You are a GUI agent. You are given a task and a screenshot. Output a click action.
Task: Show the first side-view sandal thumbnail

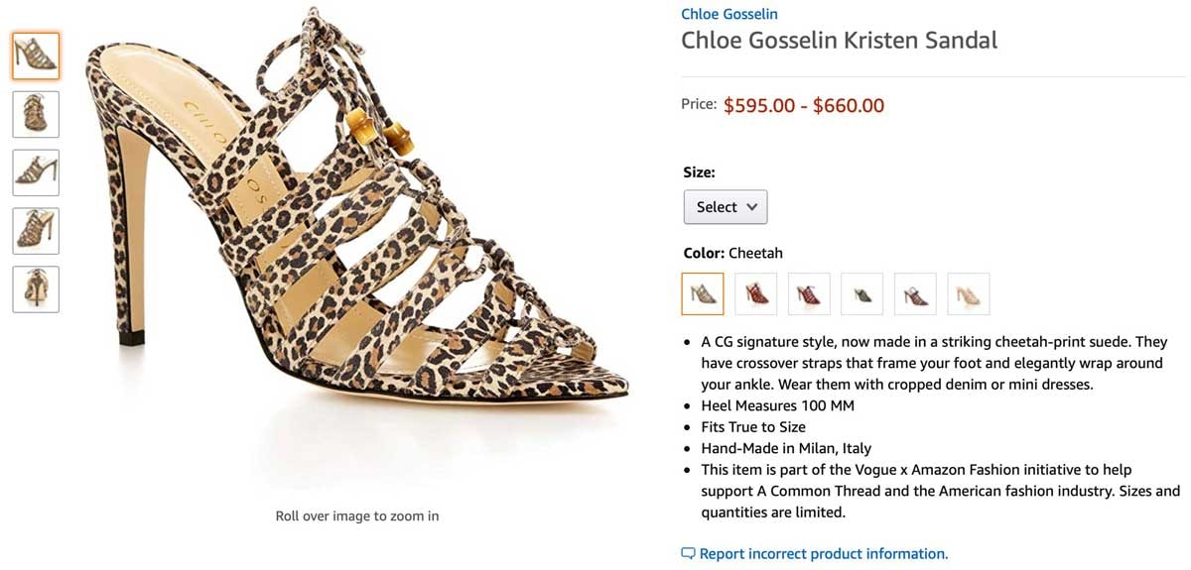tap(36, 56)
